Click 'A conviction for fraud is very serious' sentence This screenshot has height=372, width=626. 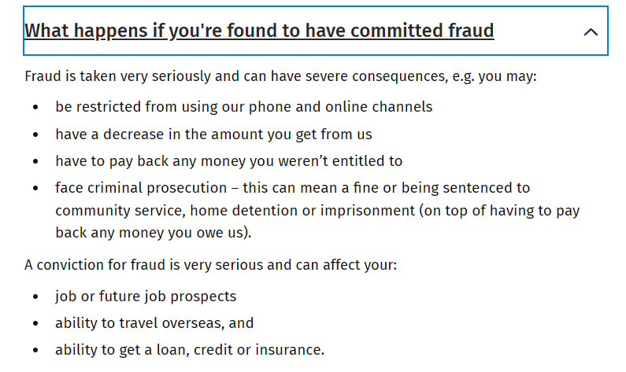211,265
